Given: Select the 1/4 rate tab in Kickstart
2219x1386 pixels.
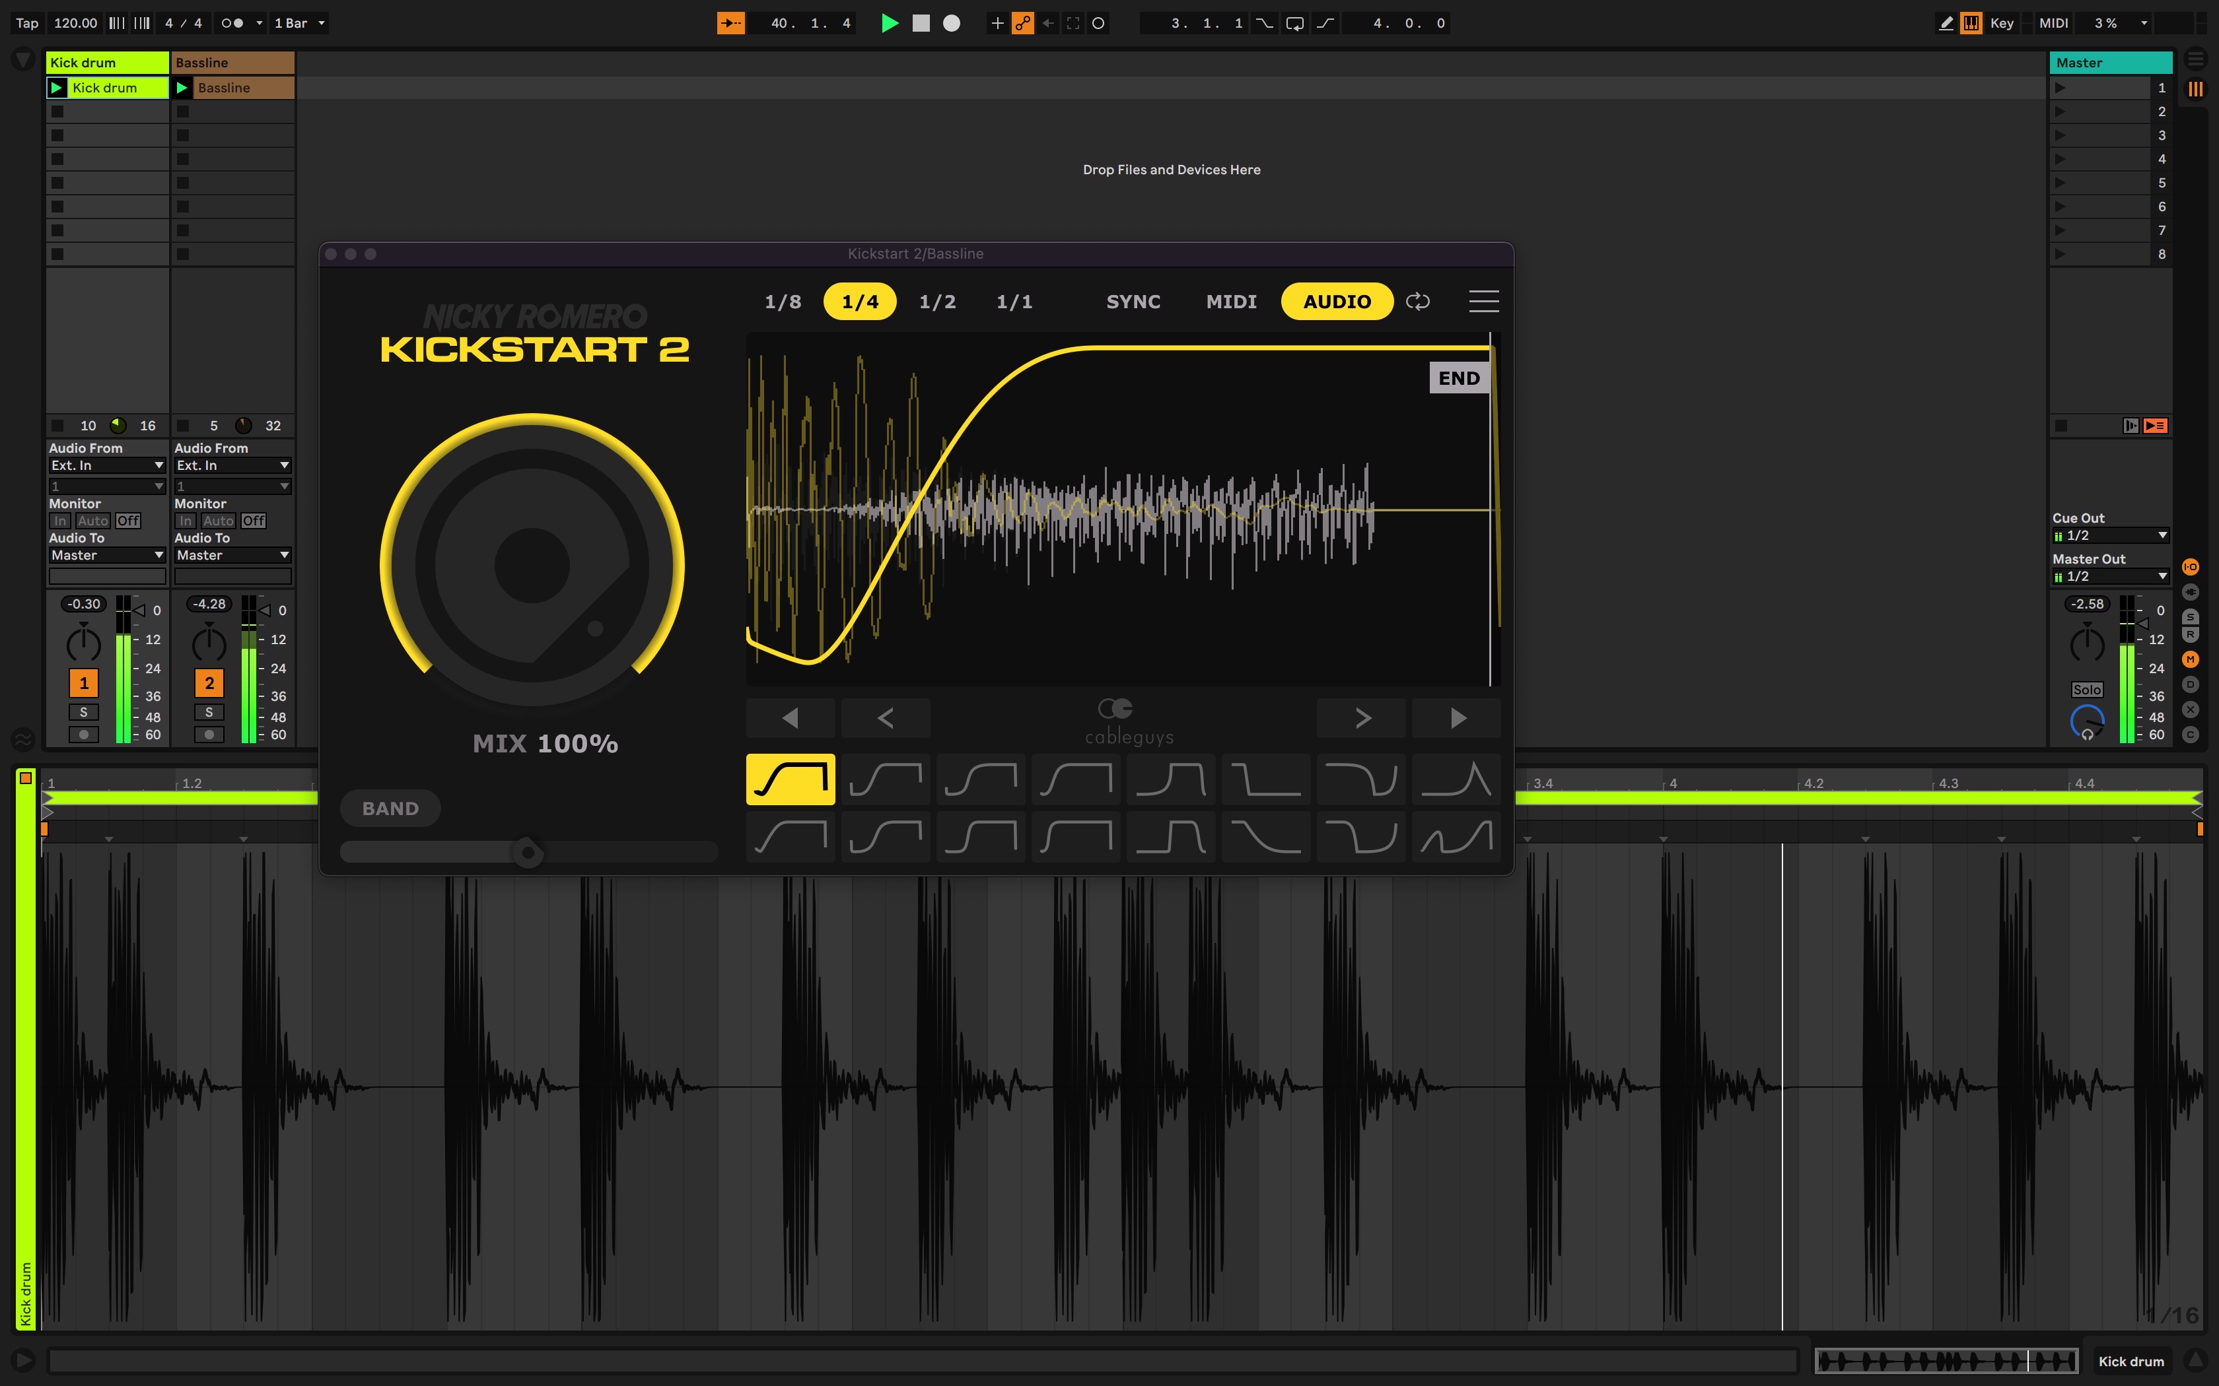Looking at the screenshot, I should point(860,302).
